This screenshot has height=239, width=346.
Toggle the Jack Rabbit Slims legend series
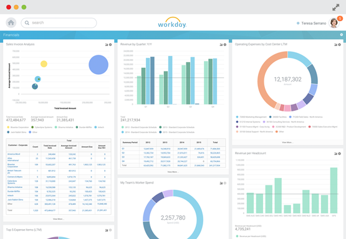pos(17,132)
